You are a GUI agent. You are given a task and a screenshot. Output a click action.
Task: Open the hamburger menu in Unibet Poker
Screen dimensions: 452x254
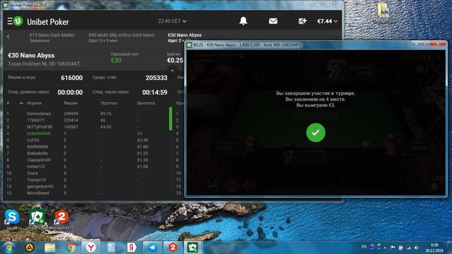[10, 21]
